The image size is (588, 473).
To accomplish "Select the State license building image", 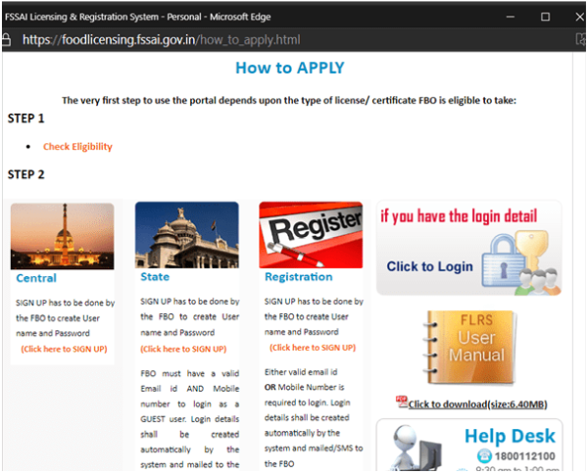I will (186, 235).
